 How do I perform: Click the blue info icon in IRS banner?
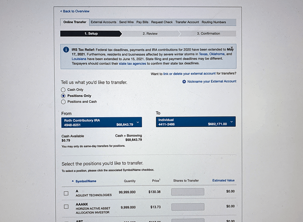click(x=66, y=50)
